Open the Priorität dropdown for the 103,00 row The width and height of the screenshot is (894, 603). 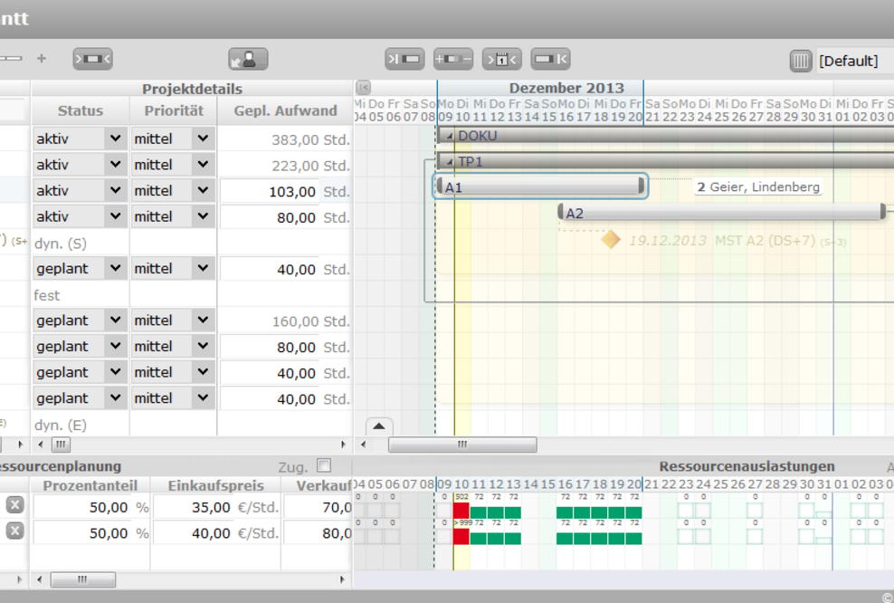203,191
